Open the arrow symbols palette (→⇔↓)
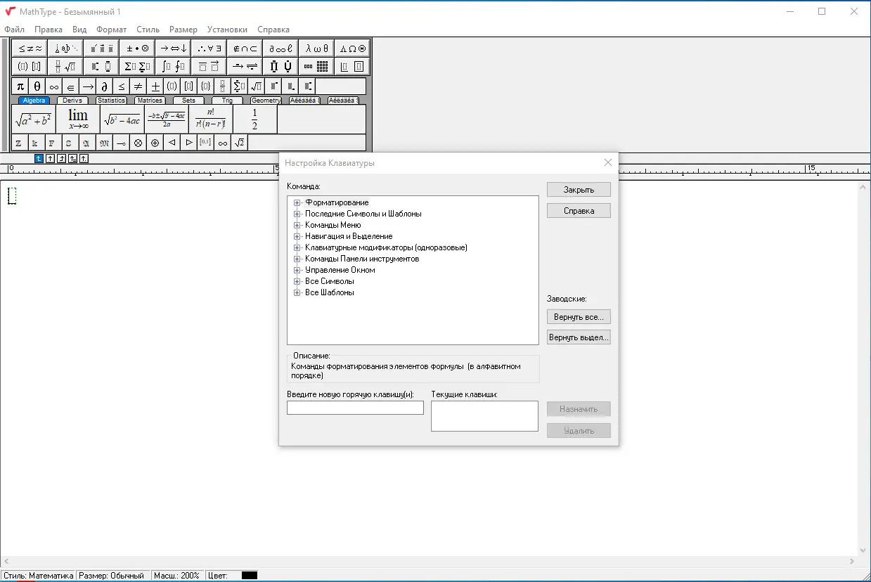 pos(173,48)
